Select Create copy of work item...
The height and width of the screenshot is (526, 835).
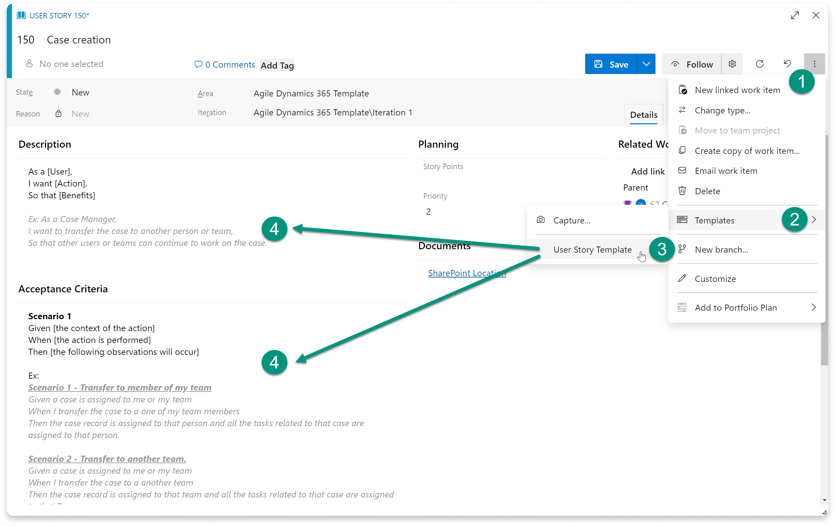746,151
